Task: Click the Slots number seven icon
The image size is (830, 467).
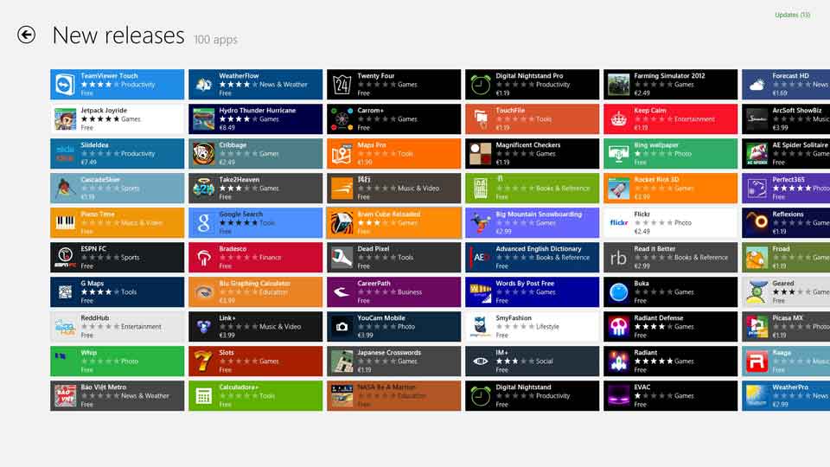Action: [204, 361]
